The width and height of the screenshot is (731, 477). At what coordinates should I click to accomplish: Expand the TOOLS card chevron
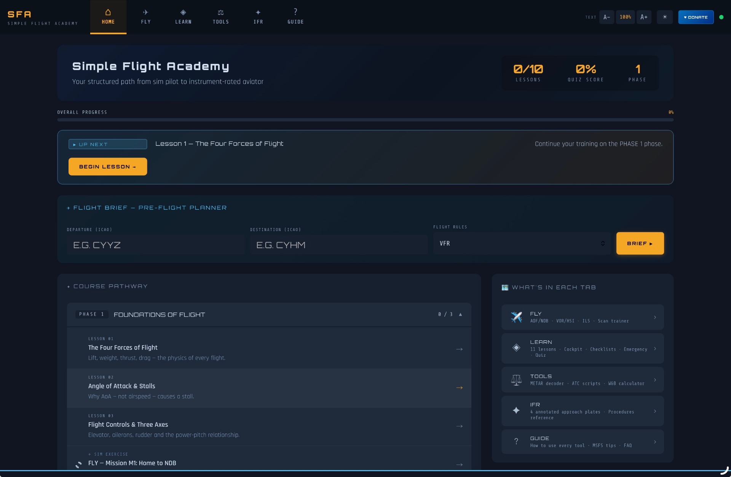655,380
